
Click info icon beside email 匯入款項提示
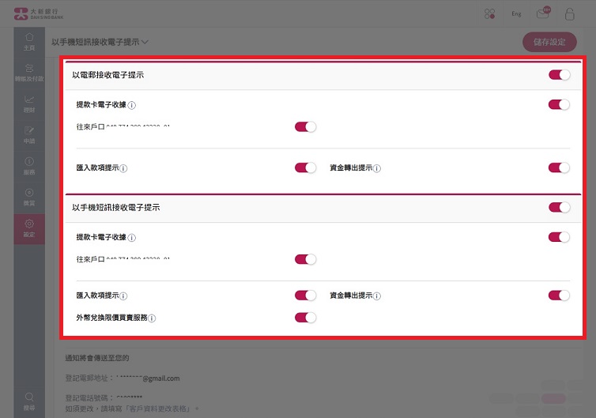(123, 168)
